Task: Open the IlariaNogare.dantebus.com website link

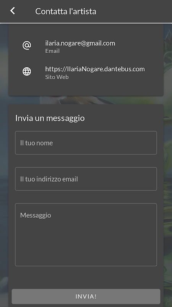Action: (95, 69)
